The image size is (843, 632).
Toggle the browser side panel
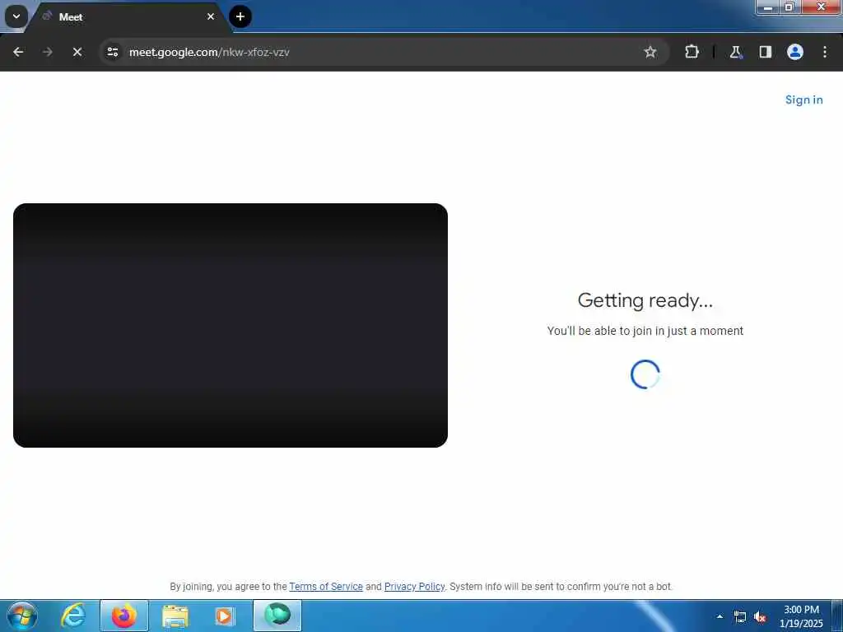click(x=765, y=52)
